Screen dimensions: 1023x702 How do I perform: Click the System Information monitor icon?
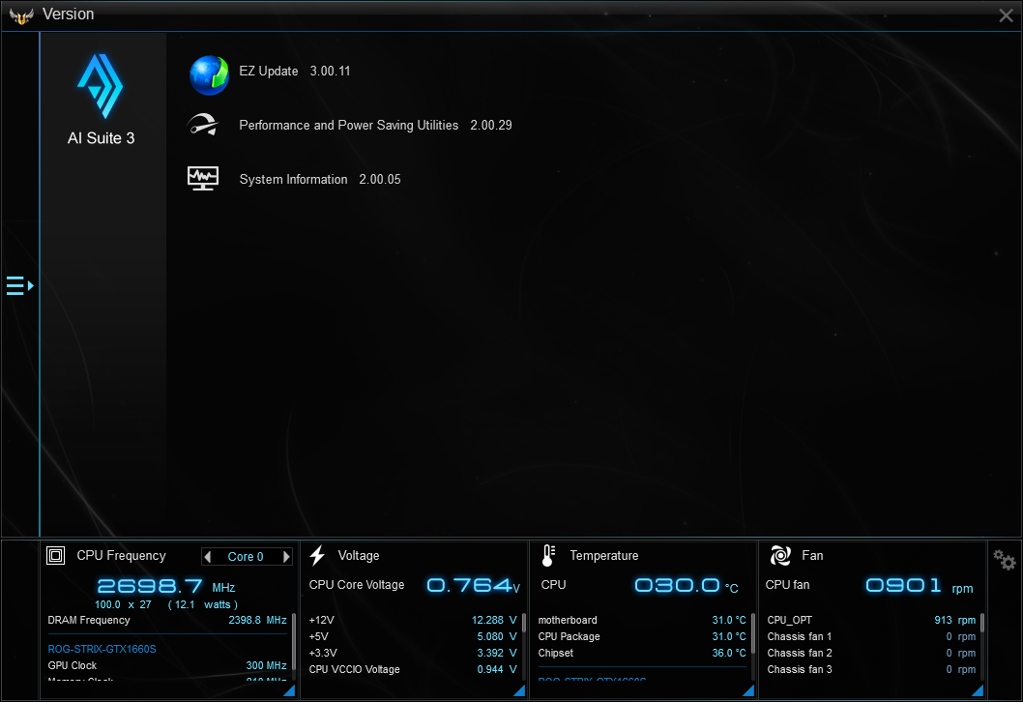coord(203,178)
